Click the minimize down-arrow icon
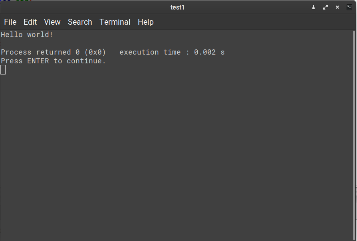 (x=313, y=7)
